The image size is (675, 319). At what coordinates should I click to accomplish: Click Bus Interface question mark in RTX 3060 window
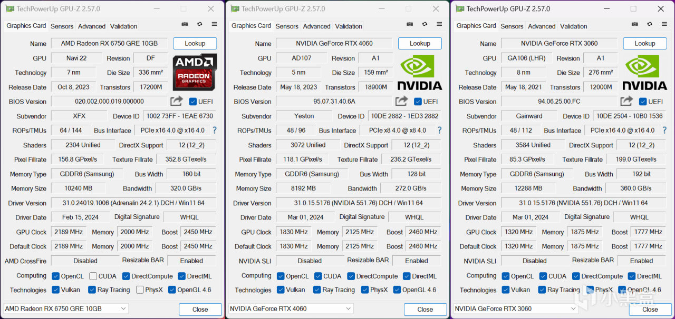[664, 130]
